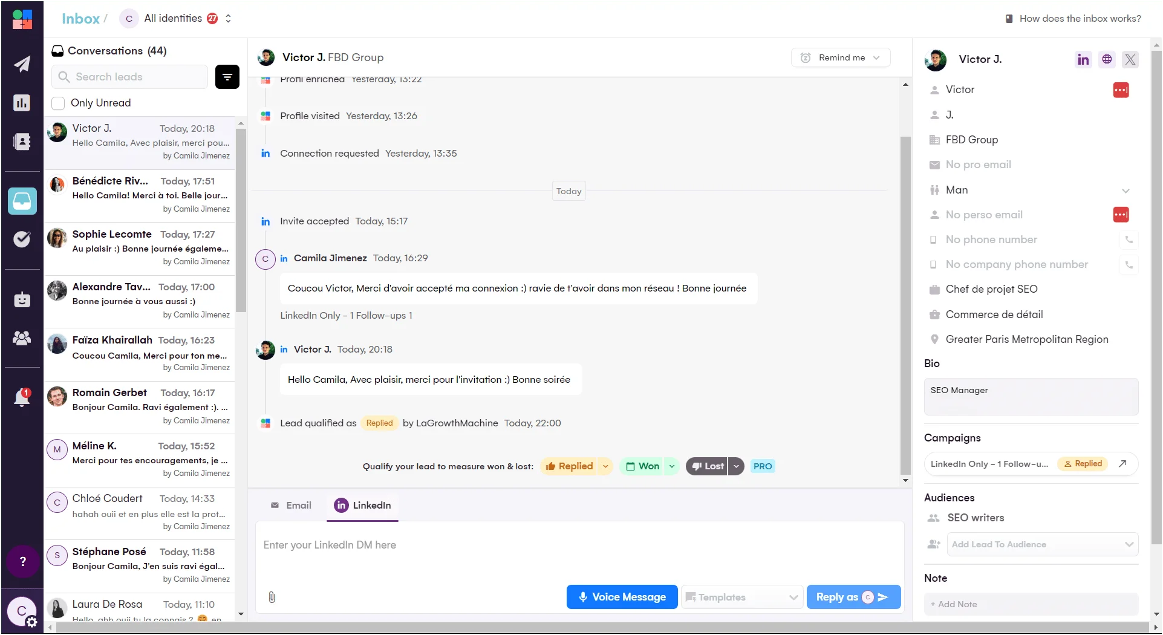Open the Leads contact-book sidebar icon
This screenshot has width=1163, height=635.
click(22, 142)
